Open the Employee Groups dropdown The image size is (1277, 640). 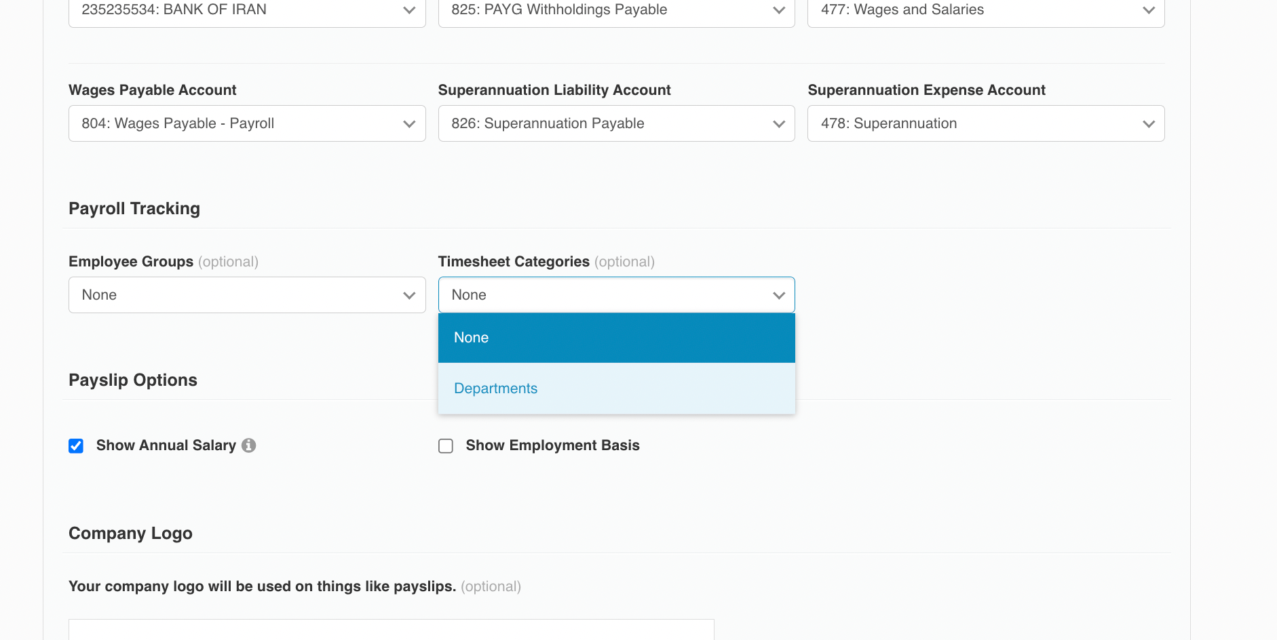246,295
